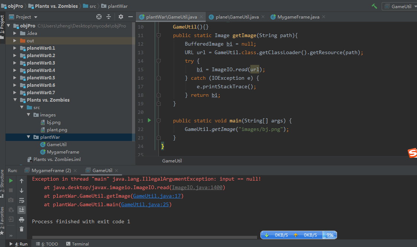Screen dimensions: 417x247
Task: Open the 2: Favorites side tool tab
Action: (x=2, y=221)
